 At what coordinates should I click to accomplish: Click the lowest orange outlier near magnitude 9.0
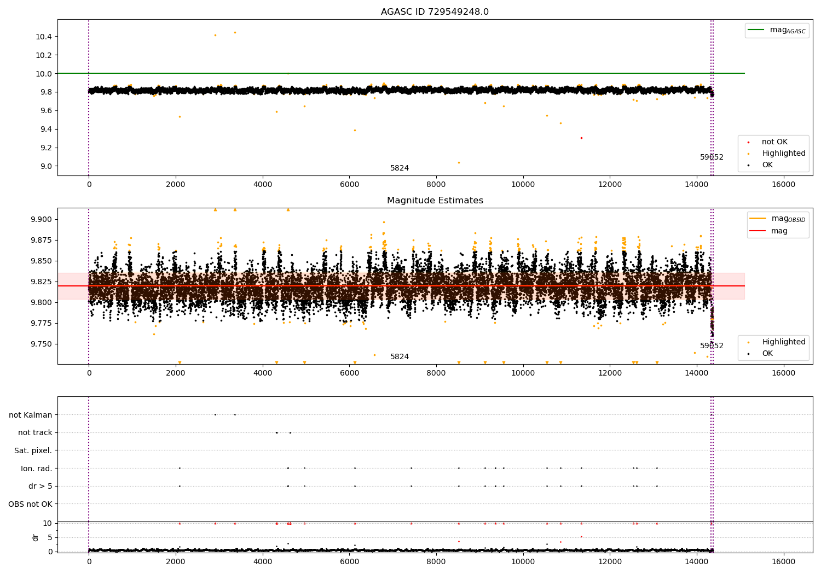click(x=459, y=162)
